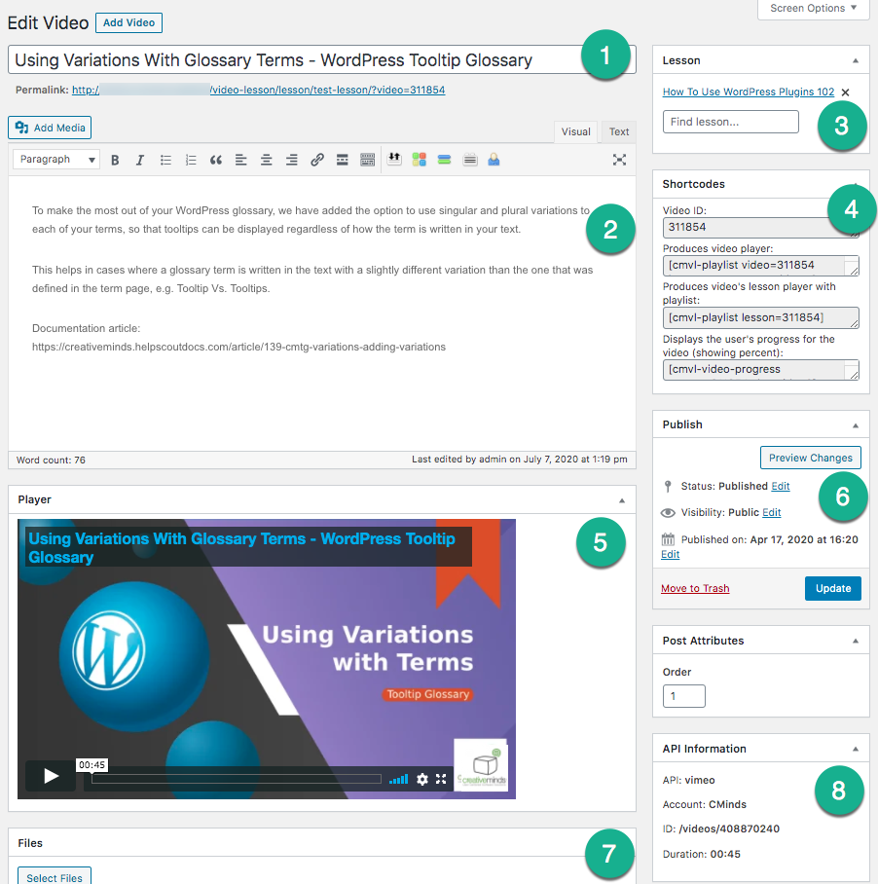Play the video in the Player
Viewport: 878px width, 884px height.
tap(51, 776)
